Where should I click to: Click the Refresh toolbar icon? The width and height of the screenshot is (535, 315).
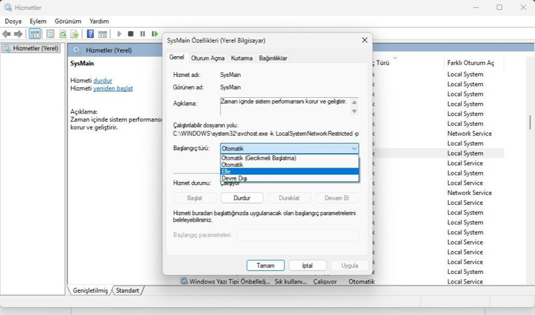coord(63,34)
